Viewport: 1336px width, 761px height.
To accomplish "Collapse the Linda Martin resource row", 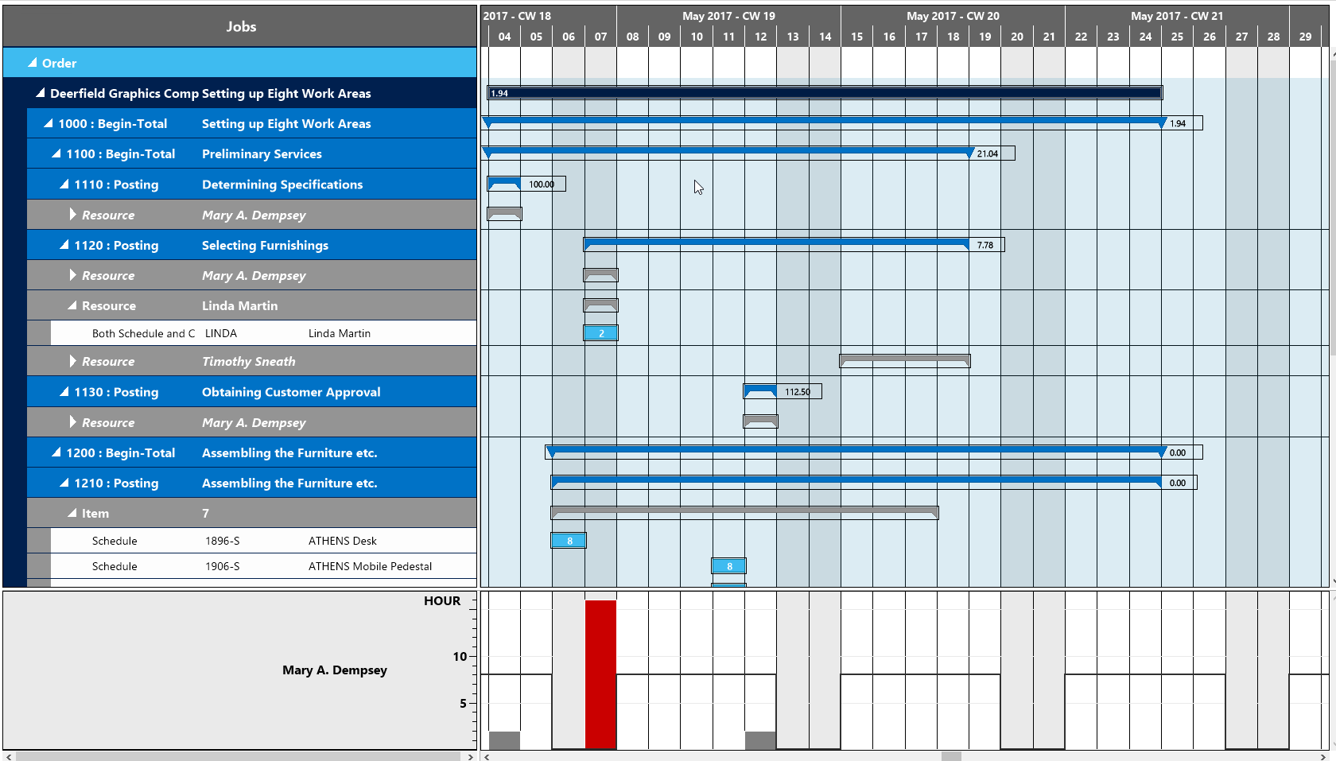I will tap(71, 305).
